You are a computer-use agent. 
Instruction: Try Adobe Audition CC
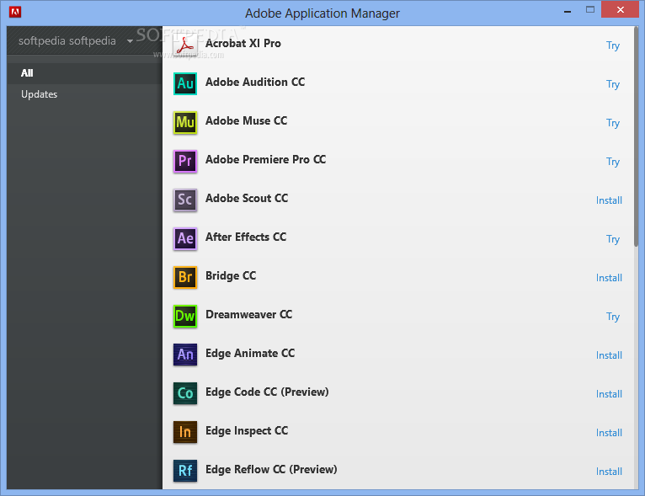click(x=613, y=84)
